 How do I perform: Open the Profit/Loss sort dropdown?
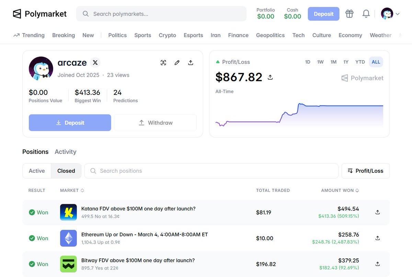click(x=366, y=171)
